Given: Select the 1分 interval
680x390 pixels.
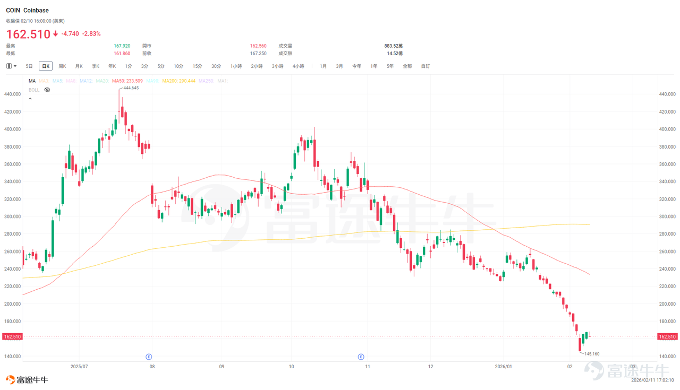Looking at the screenshot, I should pos(129,66).
